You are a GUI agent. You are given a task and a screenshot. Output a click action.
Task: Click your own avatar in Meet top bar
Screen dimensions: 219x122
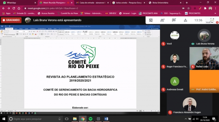212,20
